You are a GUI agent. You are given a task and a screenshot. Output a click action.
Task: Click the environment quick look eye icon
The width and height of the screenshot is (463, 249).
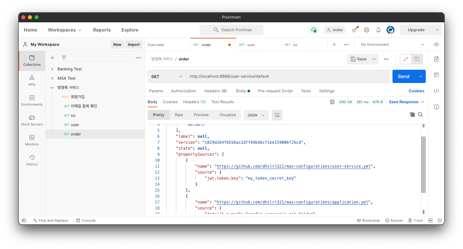(x=436, y=44)
